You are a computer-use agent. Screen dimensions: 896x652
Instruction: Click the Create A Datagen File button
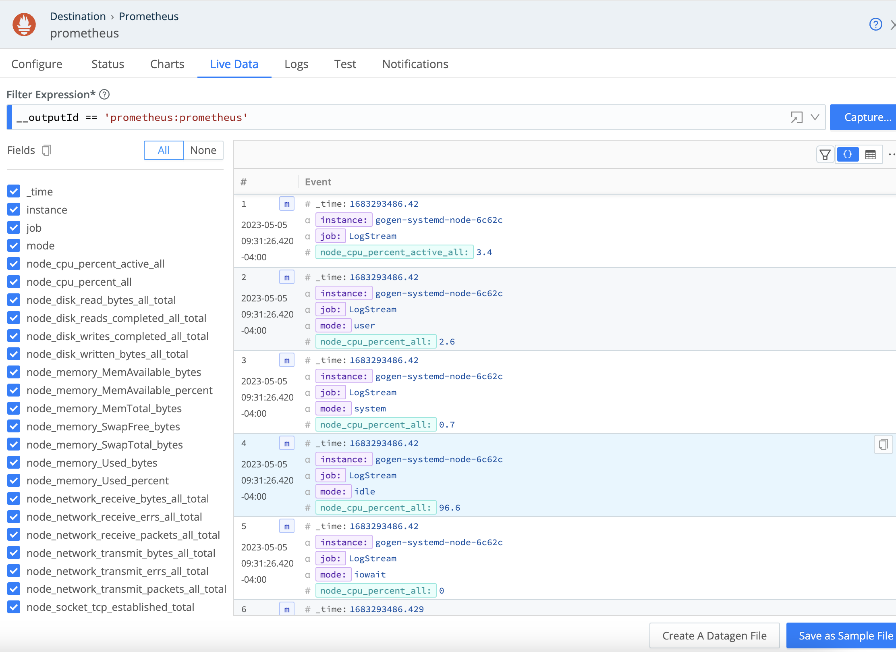click(x=714, y=635)
